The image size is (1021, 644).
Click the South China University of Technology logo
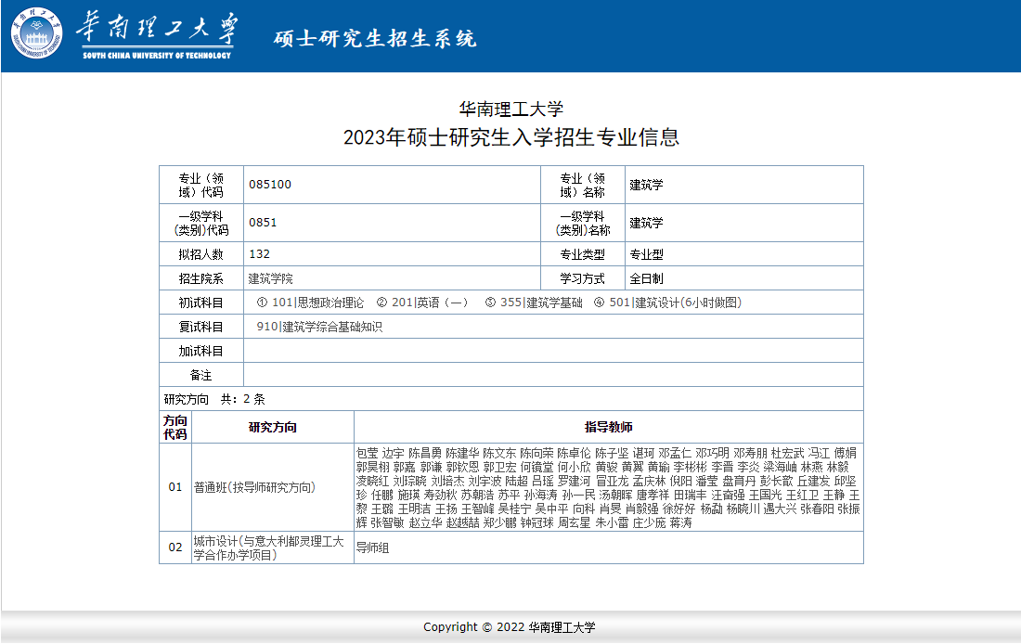[x=123, y=33]
